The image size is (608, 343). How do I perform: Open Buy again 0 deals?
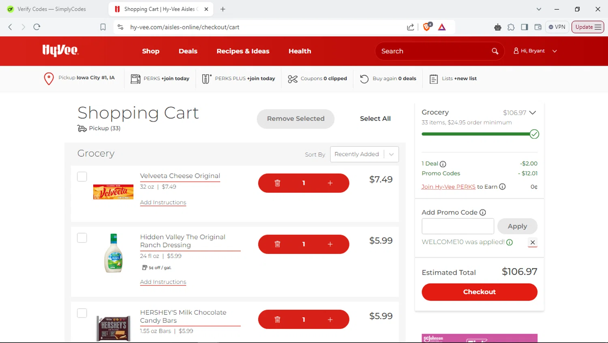pyautogui.click(x=388, y=79)
